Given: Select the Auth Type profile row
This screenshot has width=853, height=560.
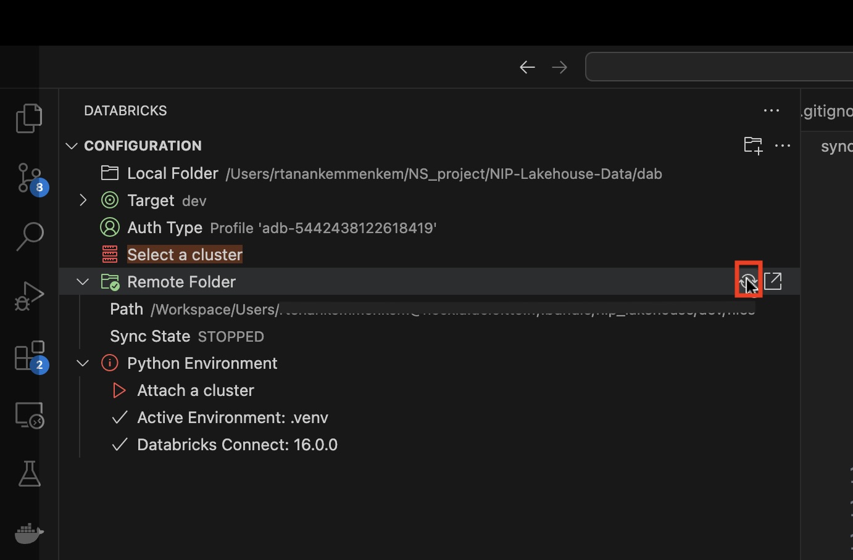Looking at the screenshot, I should pos(430,228).
